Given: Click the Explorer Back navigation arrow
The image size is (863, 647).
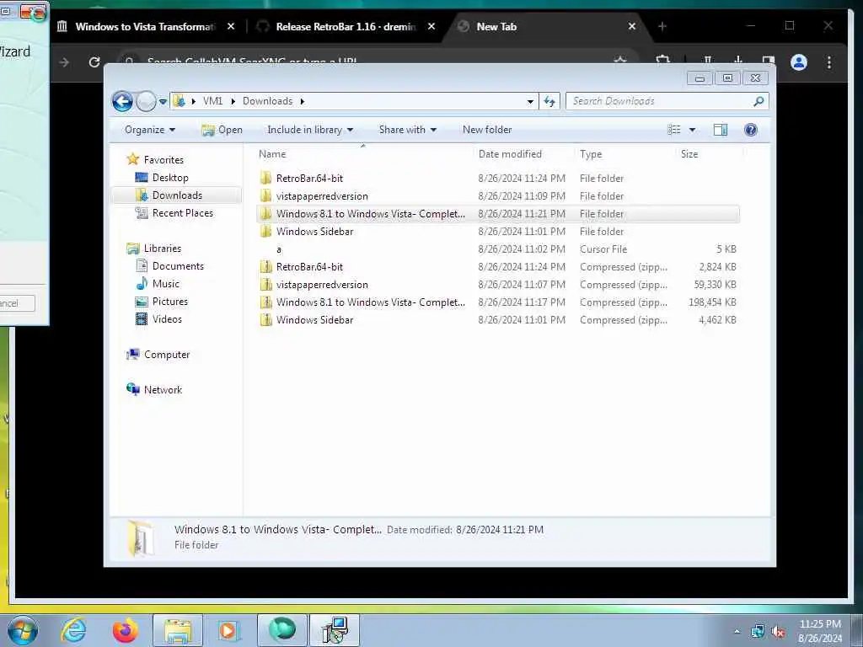Looking at the screenshot, I should click(x=122, y=101).
